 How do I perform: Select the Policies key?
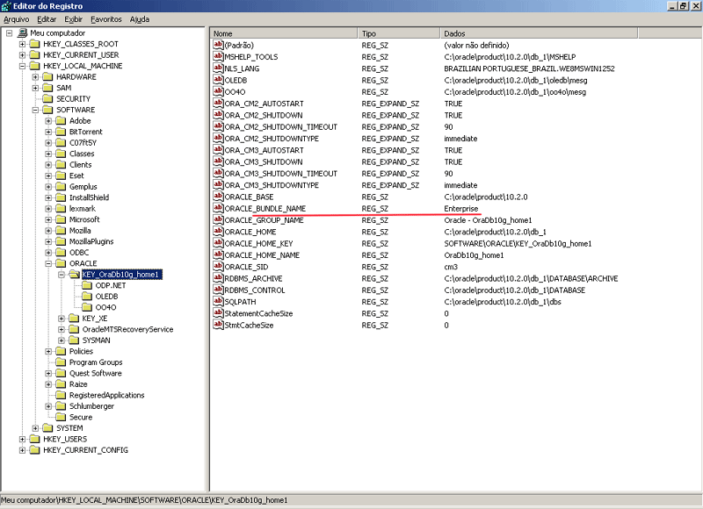point(81,351)
